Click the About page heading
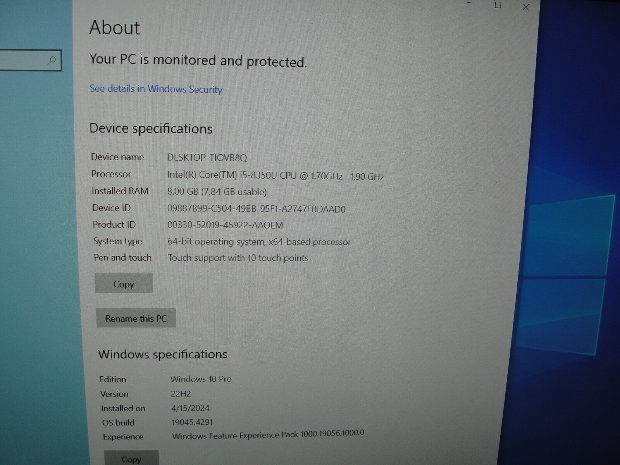The height and width of the screenshot is (465, 620). (x=115, y=28)
